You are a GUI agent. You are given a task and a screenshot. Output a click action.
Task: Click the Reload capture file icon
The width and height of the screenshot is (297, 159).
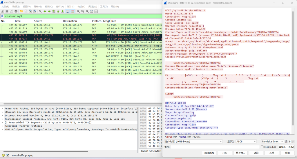pyautogui.click(x=35, y=11)
